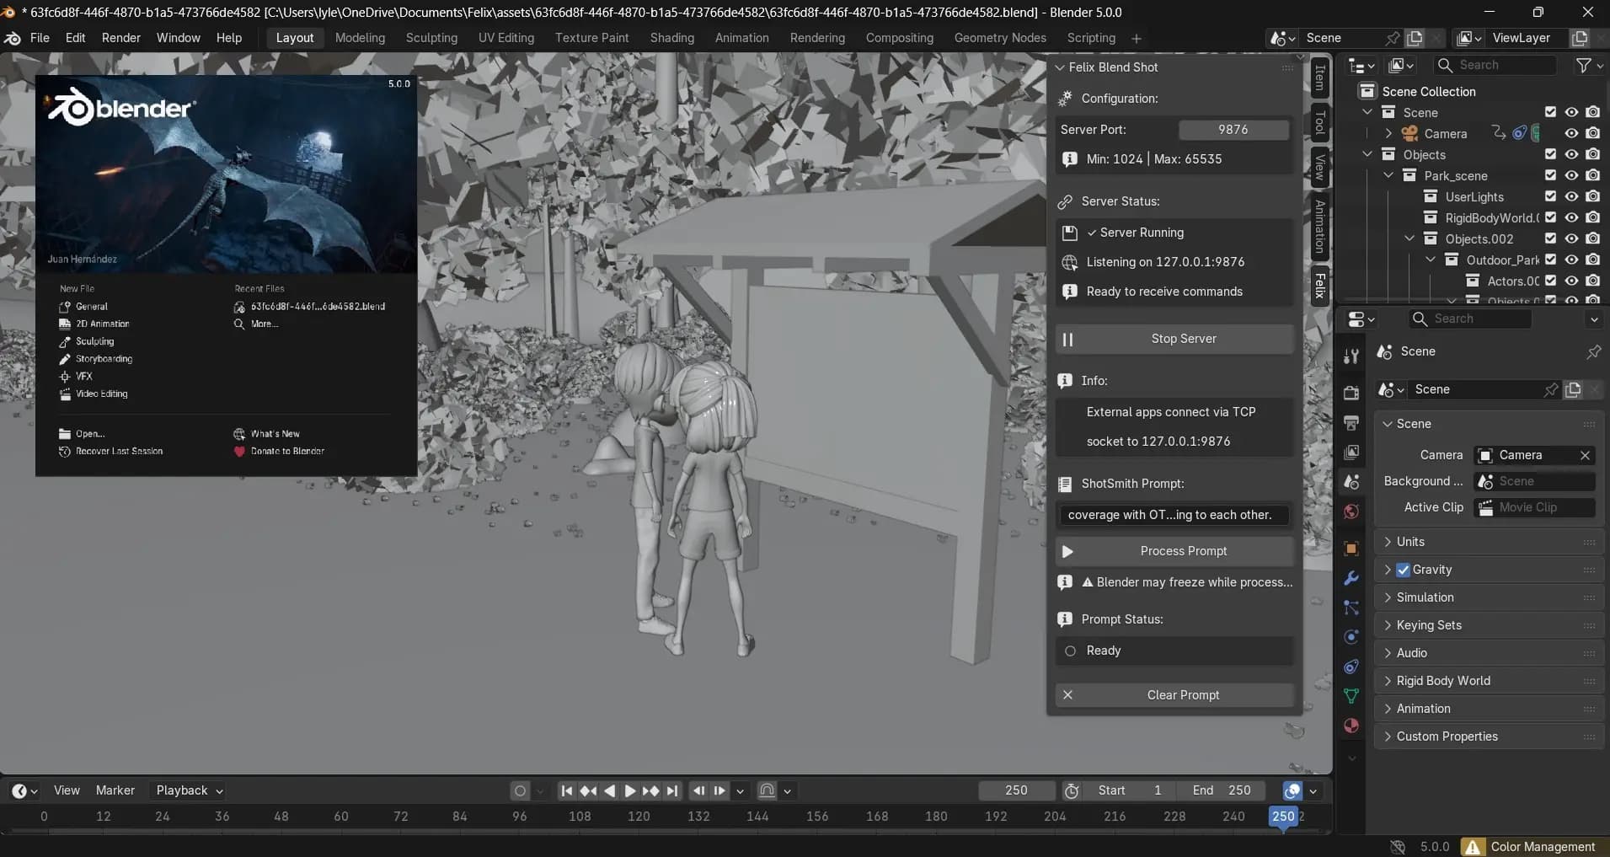This screenshot has height=857, width=1610.
Task: Switch to the Shading workspace tab
Action: 671,38
